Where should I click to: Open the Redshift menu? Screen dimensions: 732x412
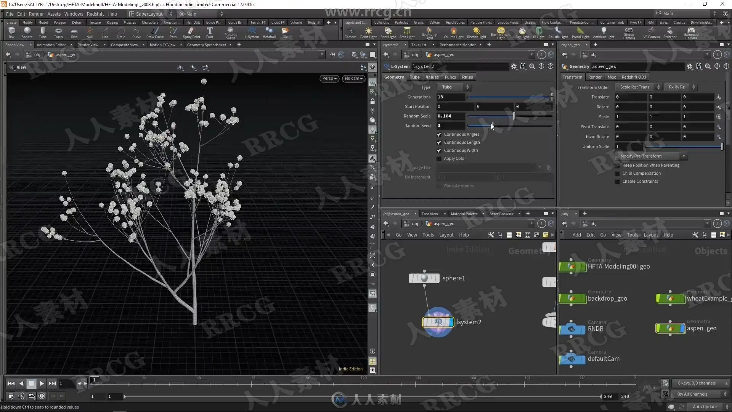coord(95,14)
